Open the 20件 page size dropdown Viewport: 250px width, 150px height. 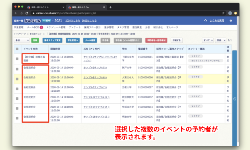point(221,40)
